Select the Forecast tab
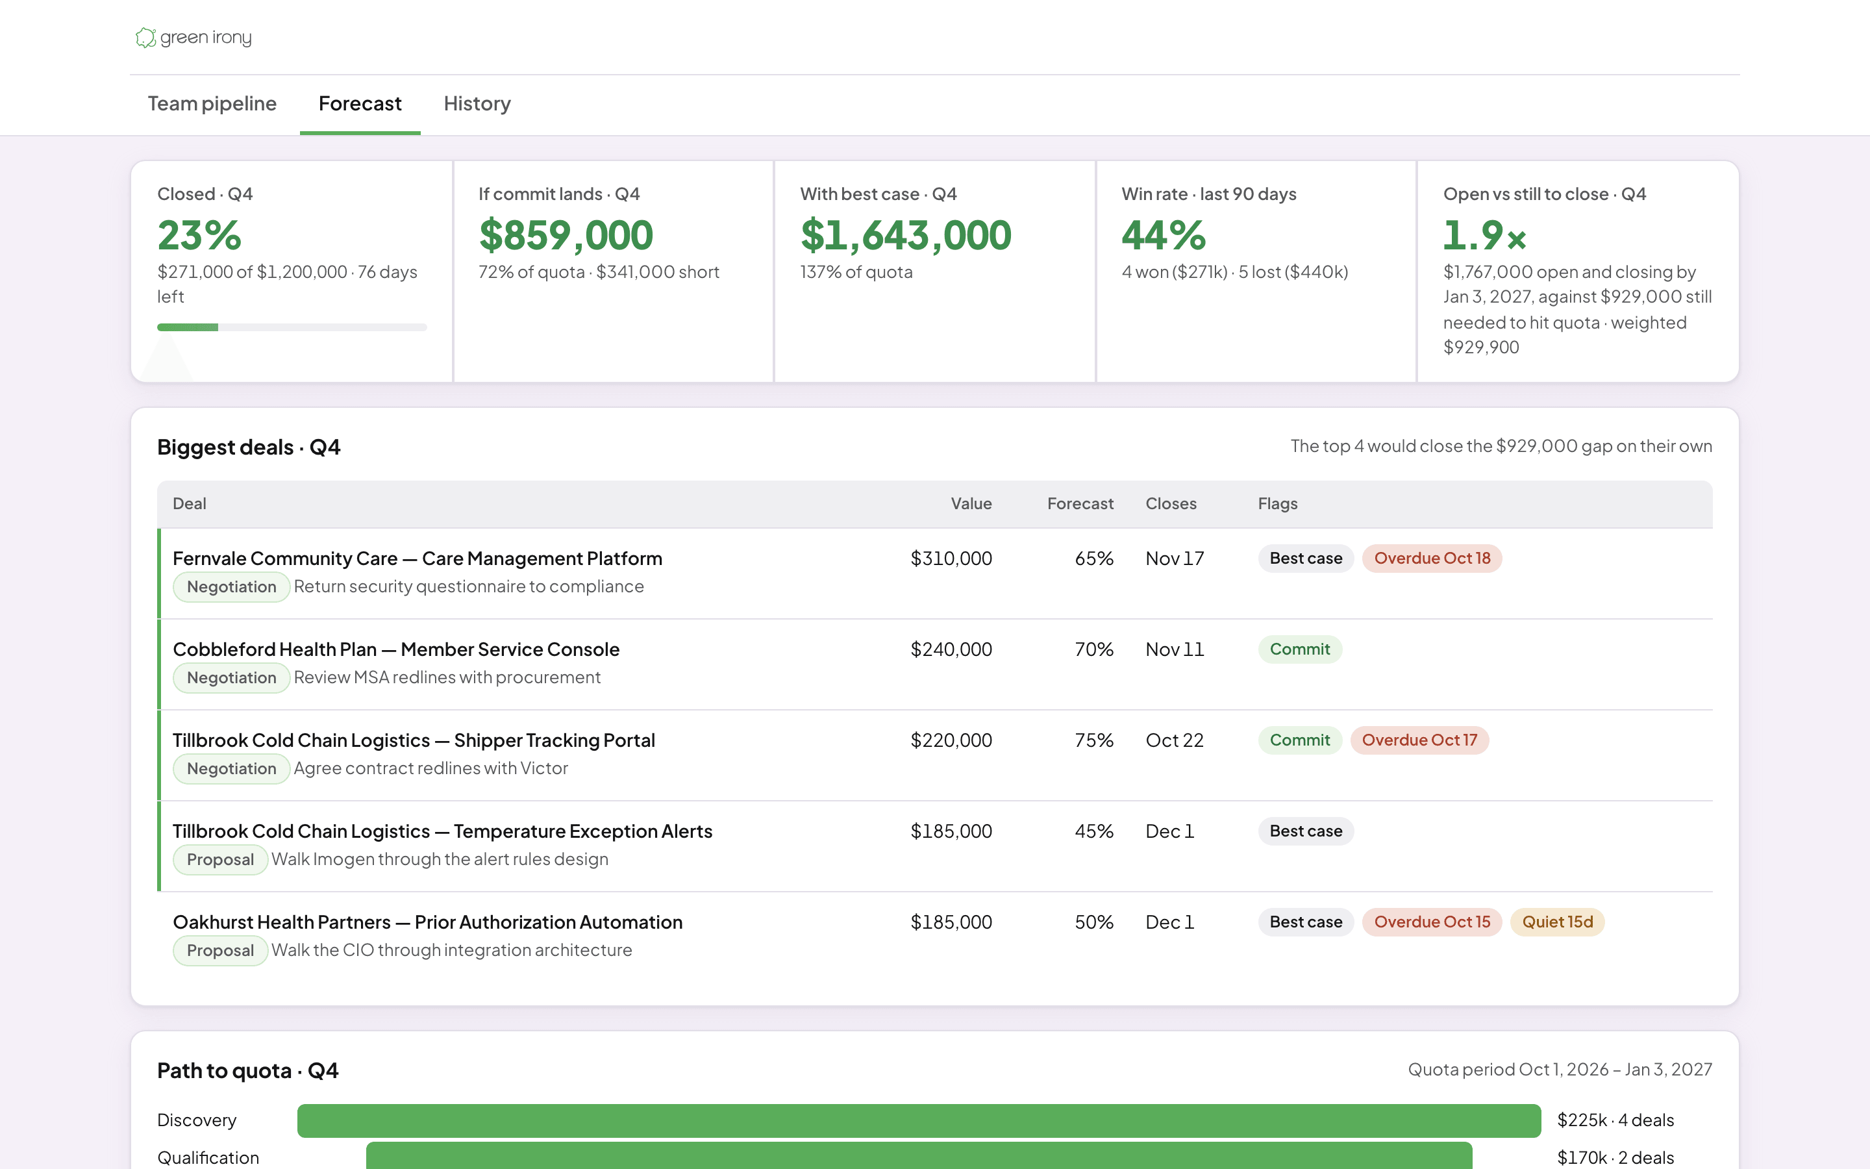The width and height of the screenshot is (1870, 1169). coord(360,104)
